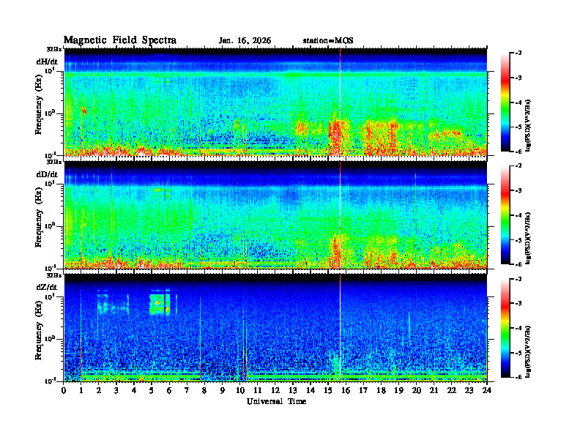Click hour 1 on the time axis
580x448 pixels.
point(81,390)
